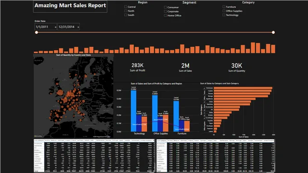The height and width of the screenshot is (173, 308).
Task: Click the Technology axis label
Action: coord(139,134)
